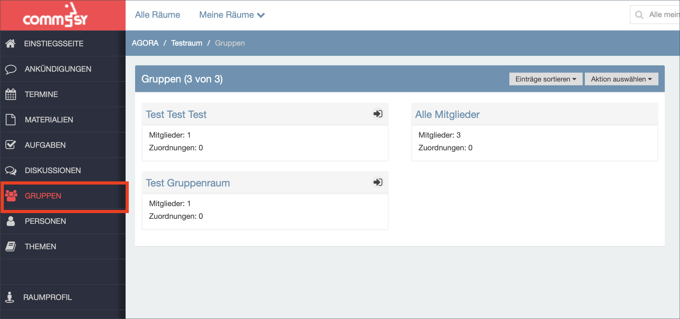Screen dimensions: 680x319
Task: Open the Test Test Test group
Action: coord(176,114)
